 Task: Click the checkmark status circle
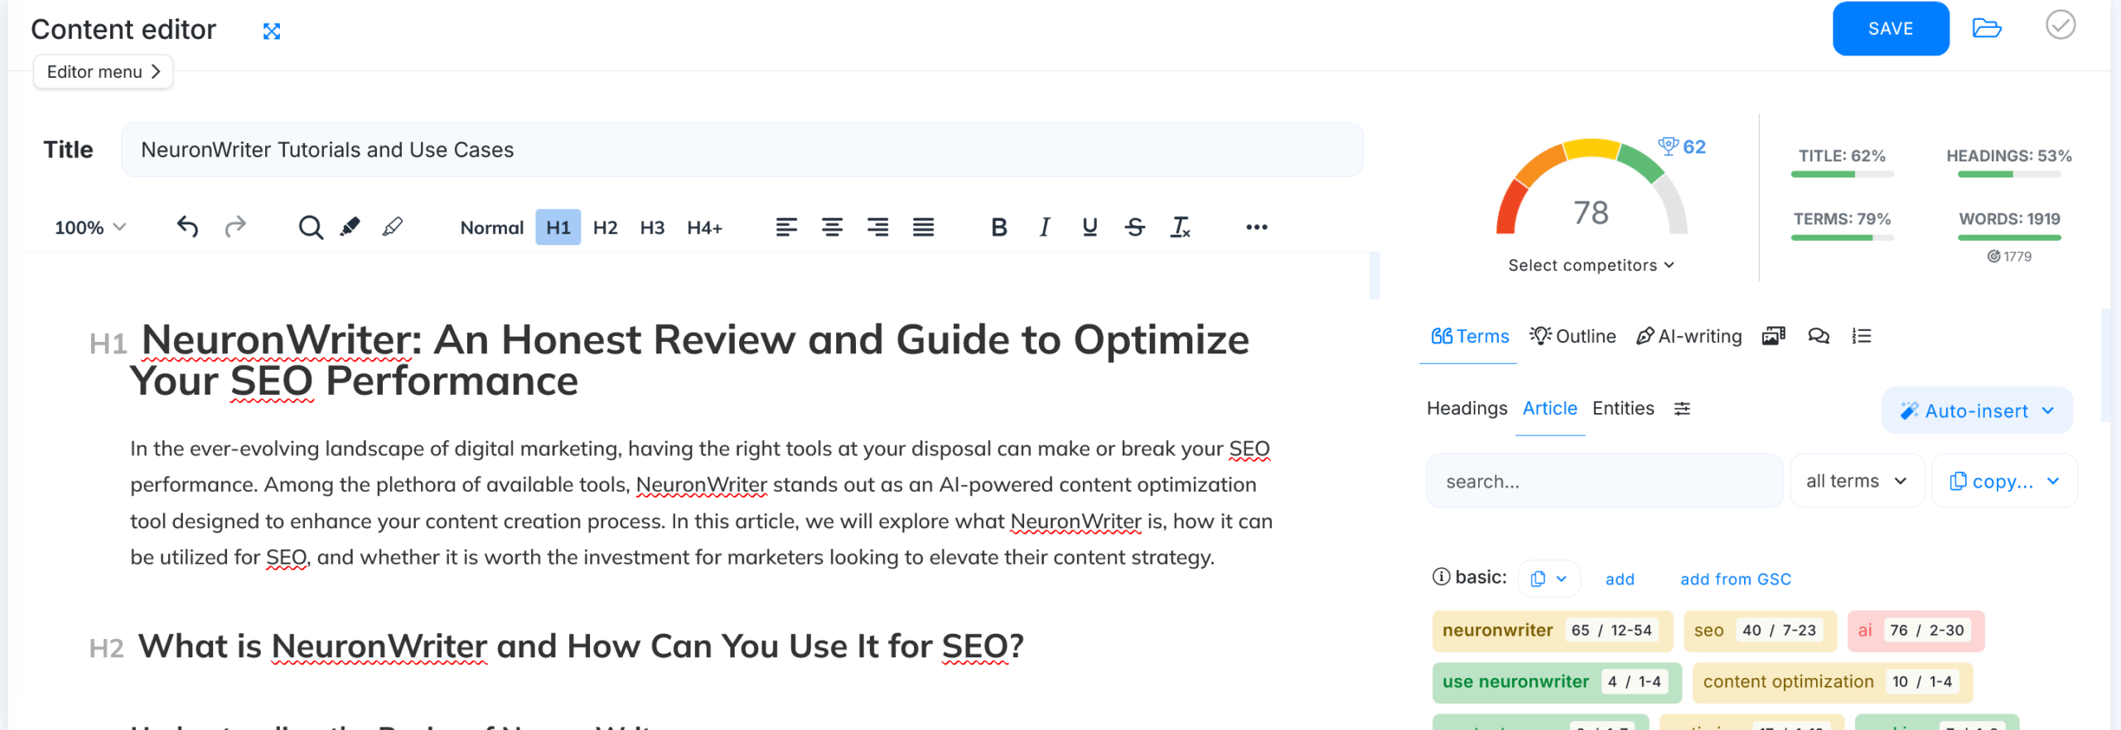coord(2060,25)
